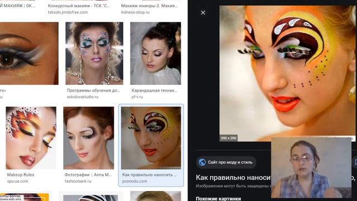Open the kidness-shop.ru source link
This screenshot has width=357, height=201.
[135, 12]
